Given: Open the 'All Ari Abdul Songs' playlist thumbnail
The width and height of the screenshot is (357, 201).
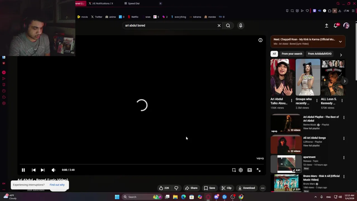Looking at the screenshot, I should click(286, 145).
